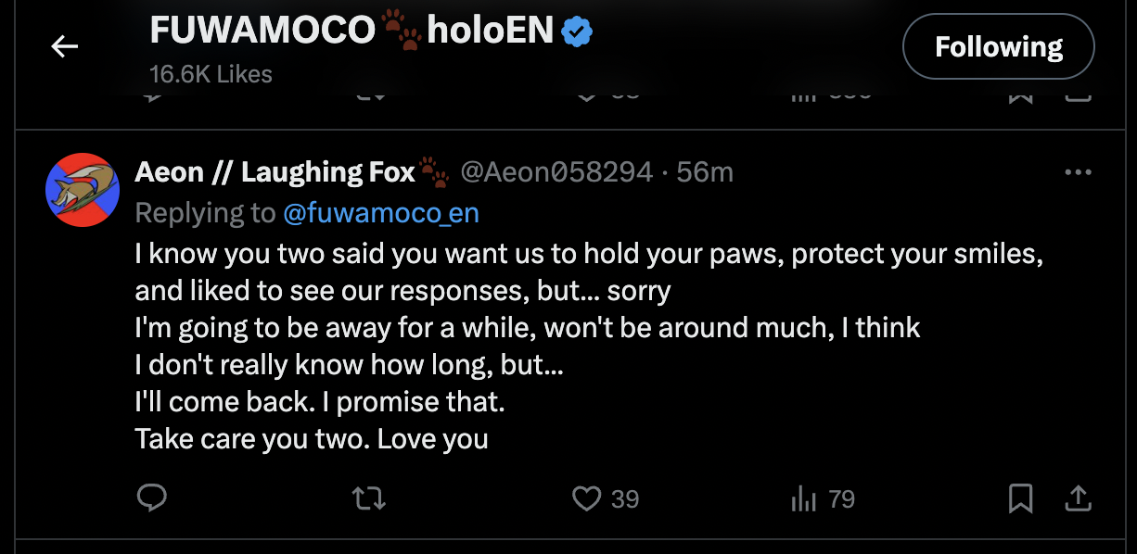
Task: Share Aeon's reply with the upload arrow icon
Action: [x=1078, y=499]
